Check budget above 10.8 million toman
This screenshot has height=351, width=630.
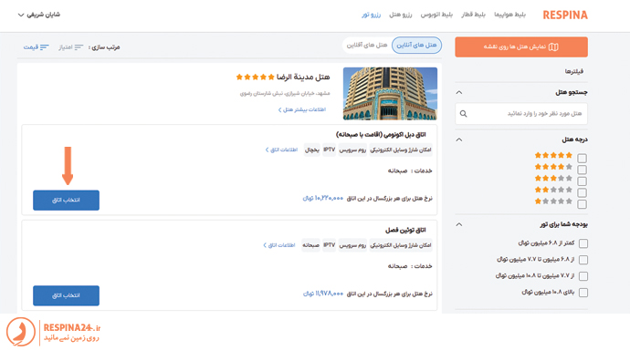click(x=583, y=293)
